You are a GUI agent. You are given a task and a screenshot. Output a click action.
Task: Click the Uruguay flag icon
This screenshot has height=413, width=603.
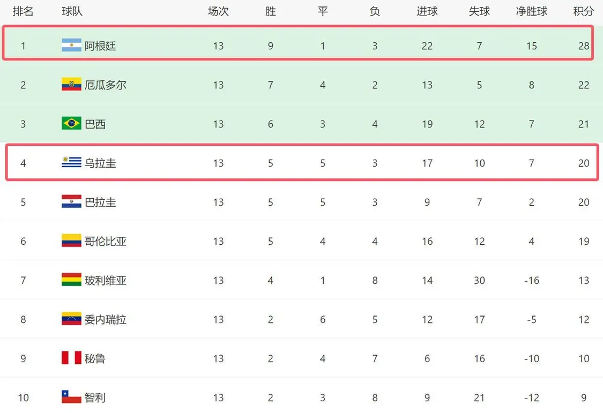click(x=71, y=163)
